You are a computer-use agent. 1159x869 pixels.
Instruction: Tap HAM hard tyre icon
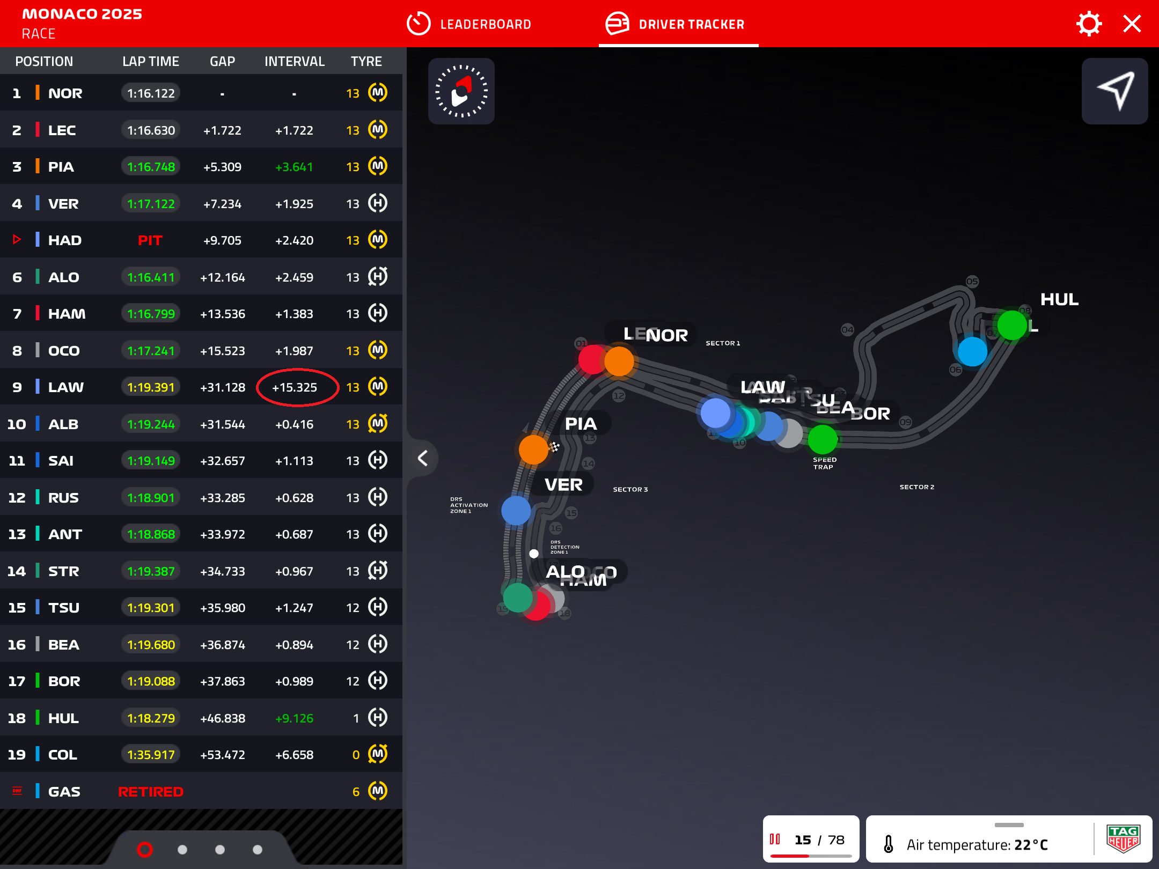coord(378,313)
